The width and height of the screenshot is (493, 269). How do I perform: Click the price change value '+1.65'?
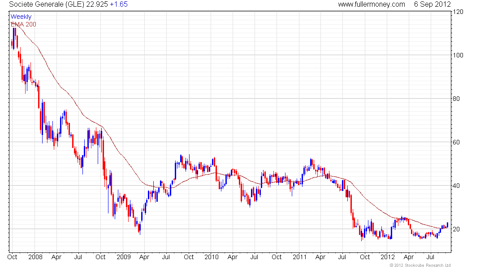pyautogui.click(x=119, y=4)
